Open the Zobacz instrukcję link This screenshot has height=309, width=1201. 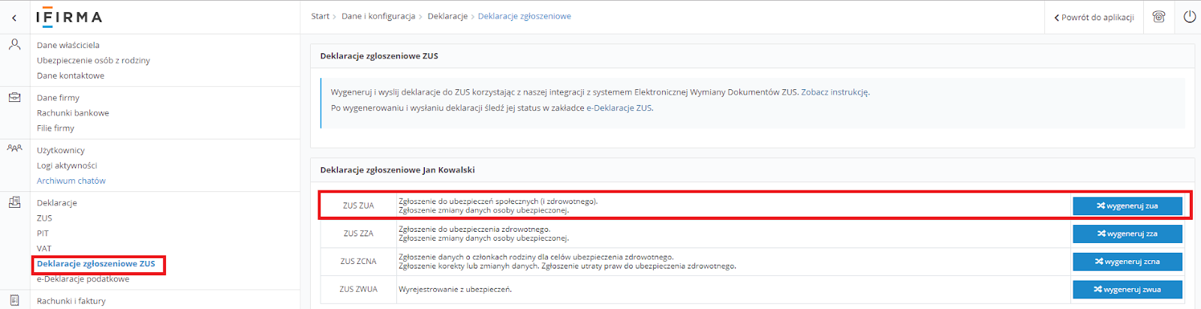coord(835,92)
